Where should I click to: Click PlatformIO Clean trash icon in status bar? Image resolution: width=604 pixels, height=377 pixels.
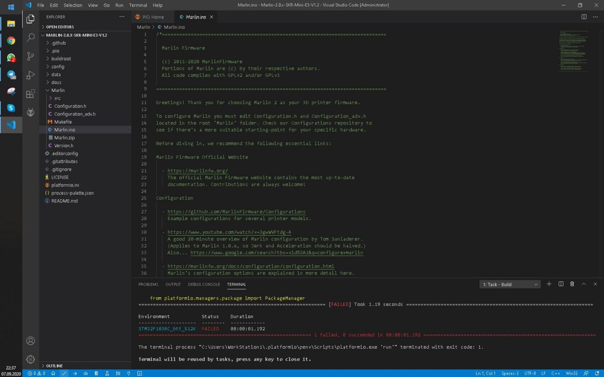pos(96,373)
